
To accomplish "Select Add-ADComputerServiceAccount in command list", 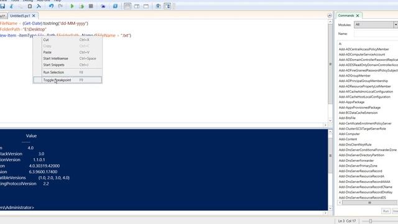I will coord(362,55).
